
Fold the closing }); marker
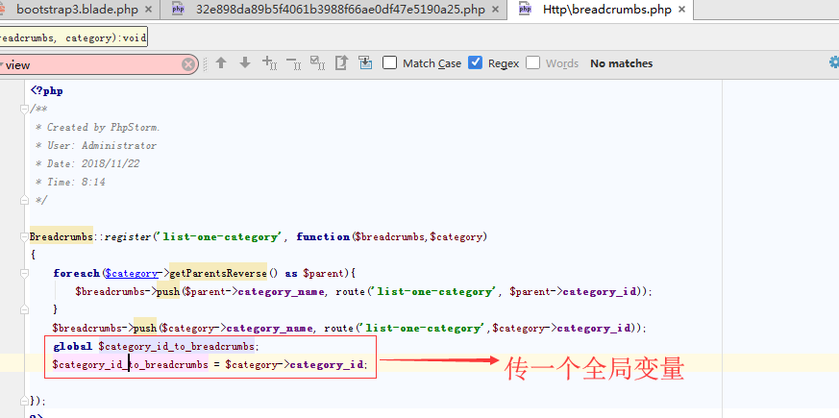coord(23,401)
